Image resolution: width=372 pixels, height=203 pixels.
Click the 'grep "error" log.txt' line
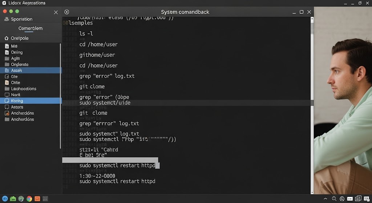107,76
